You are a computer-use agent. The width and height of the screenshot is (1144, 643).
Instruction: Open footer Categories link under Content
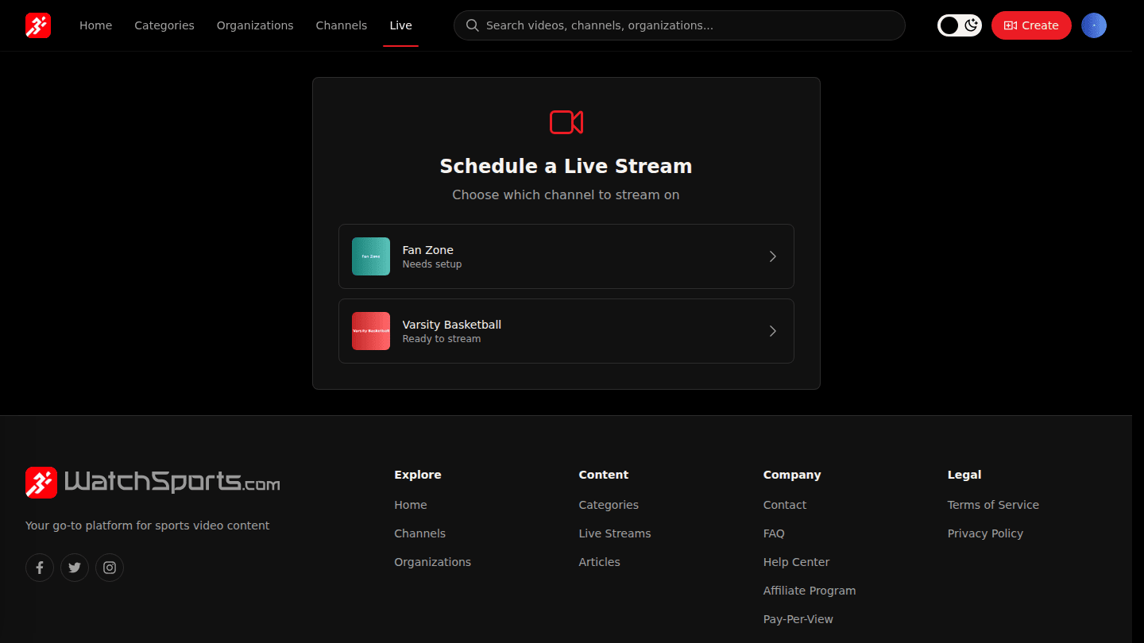point(609,505)
